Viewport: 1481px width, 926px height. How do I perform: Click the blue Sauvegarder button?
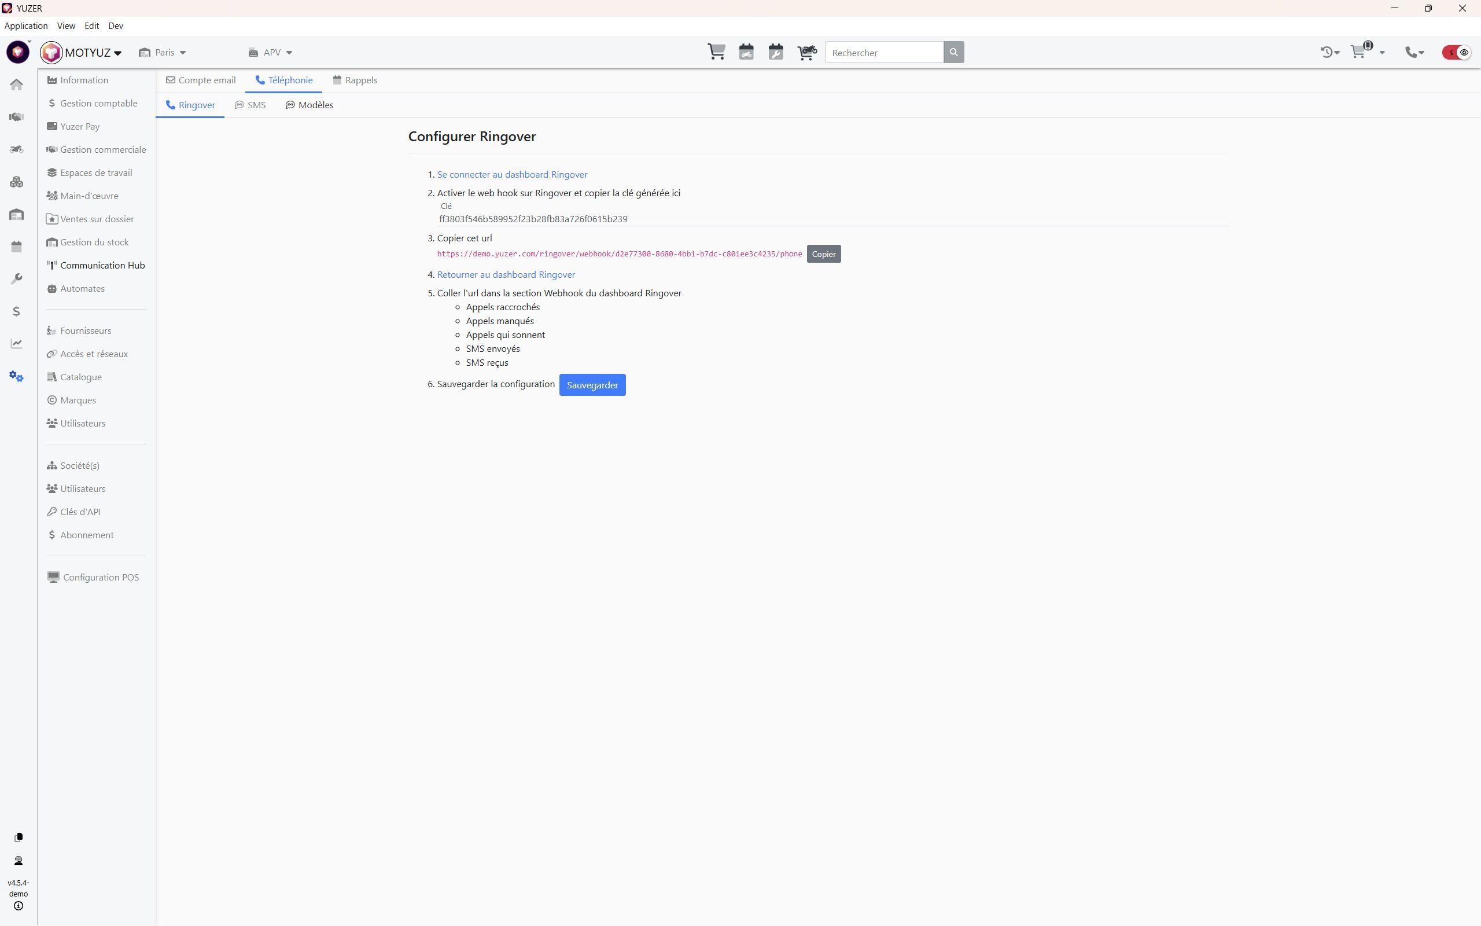pos(592,385)
